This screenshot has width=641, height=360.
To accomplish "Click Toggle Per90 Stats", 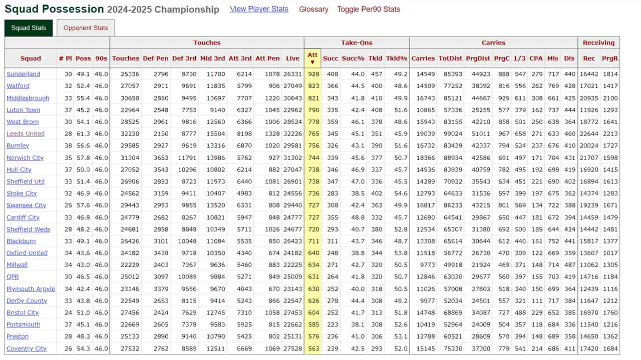I will pos(369,9).
